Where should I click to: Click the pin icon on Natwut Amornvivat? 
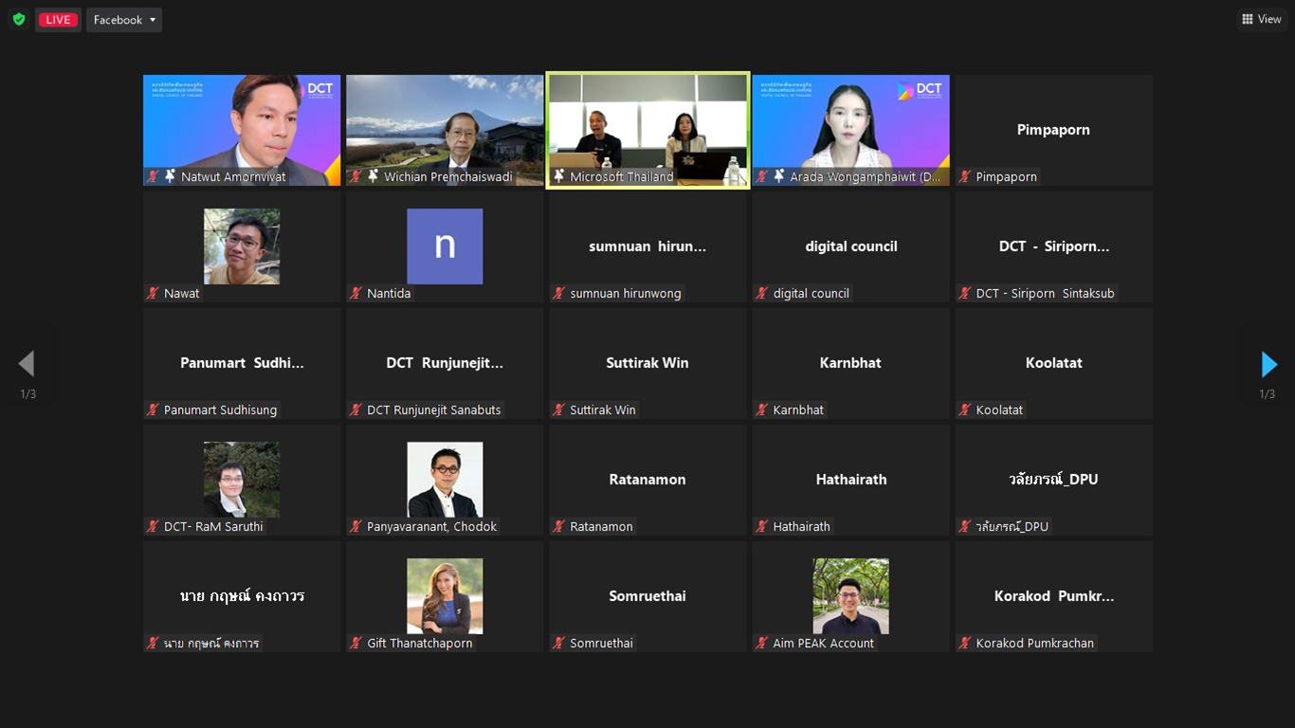[171, 176]
